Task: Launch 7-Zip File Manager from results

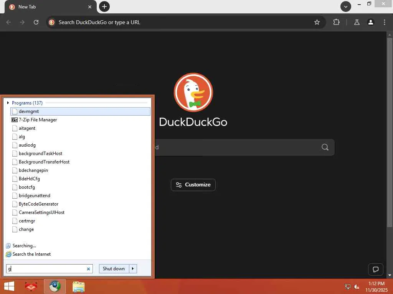Action: coord(81,120)
